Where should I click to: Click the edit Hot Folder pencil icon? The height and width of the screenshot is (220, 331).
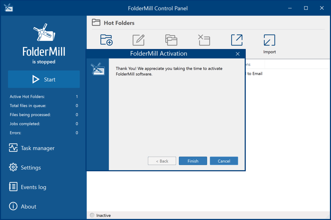[x=138, y=40]
